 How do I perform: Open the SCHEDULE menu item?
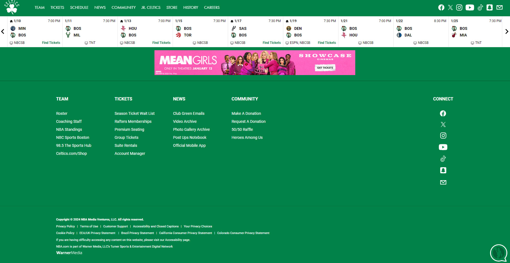click(79, 7)
